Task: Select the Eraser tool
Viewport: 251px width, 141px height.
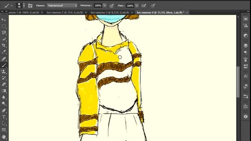Action: pos(4,84)
